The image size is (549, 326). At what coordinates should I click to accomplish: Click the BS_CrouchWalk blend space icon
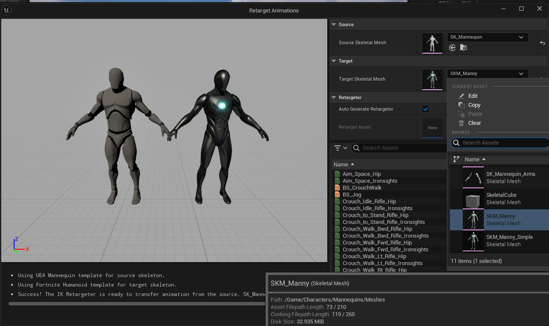click(337, 187)
